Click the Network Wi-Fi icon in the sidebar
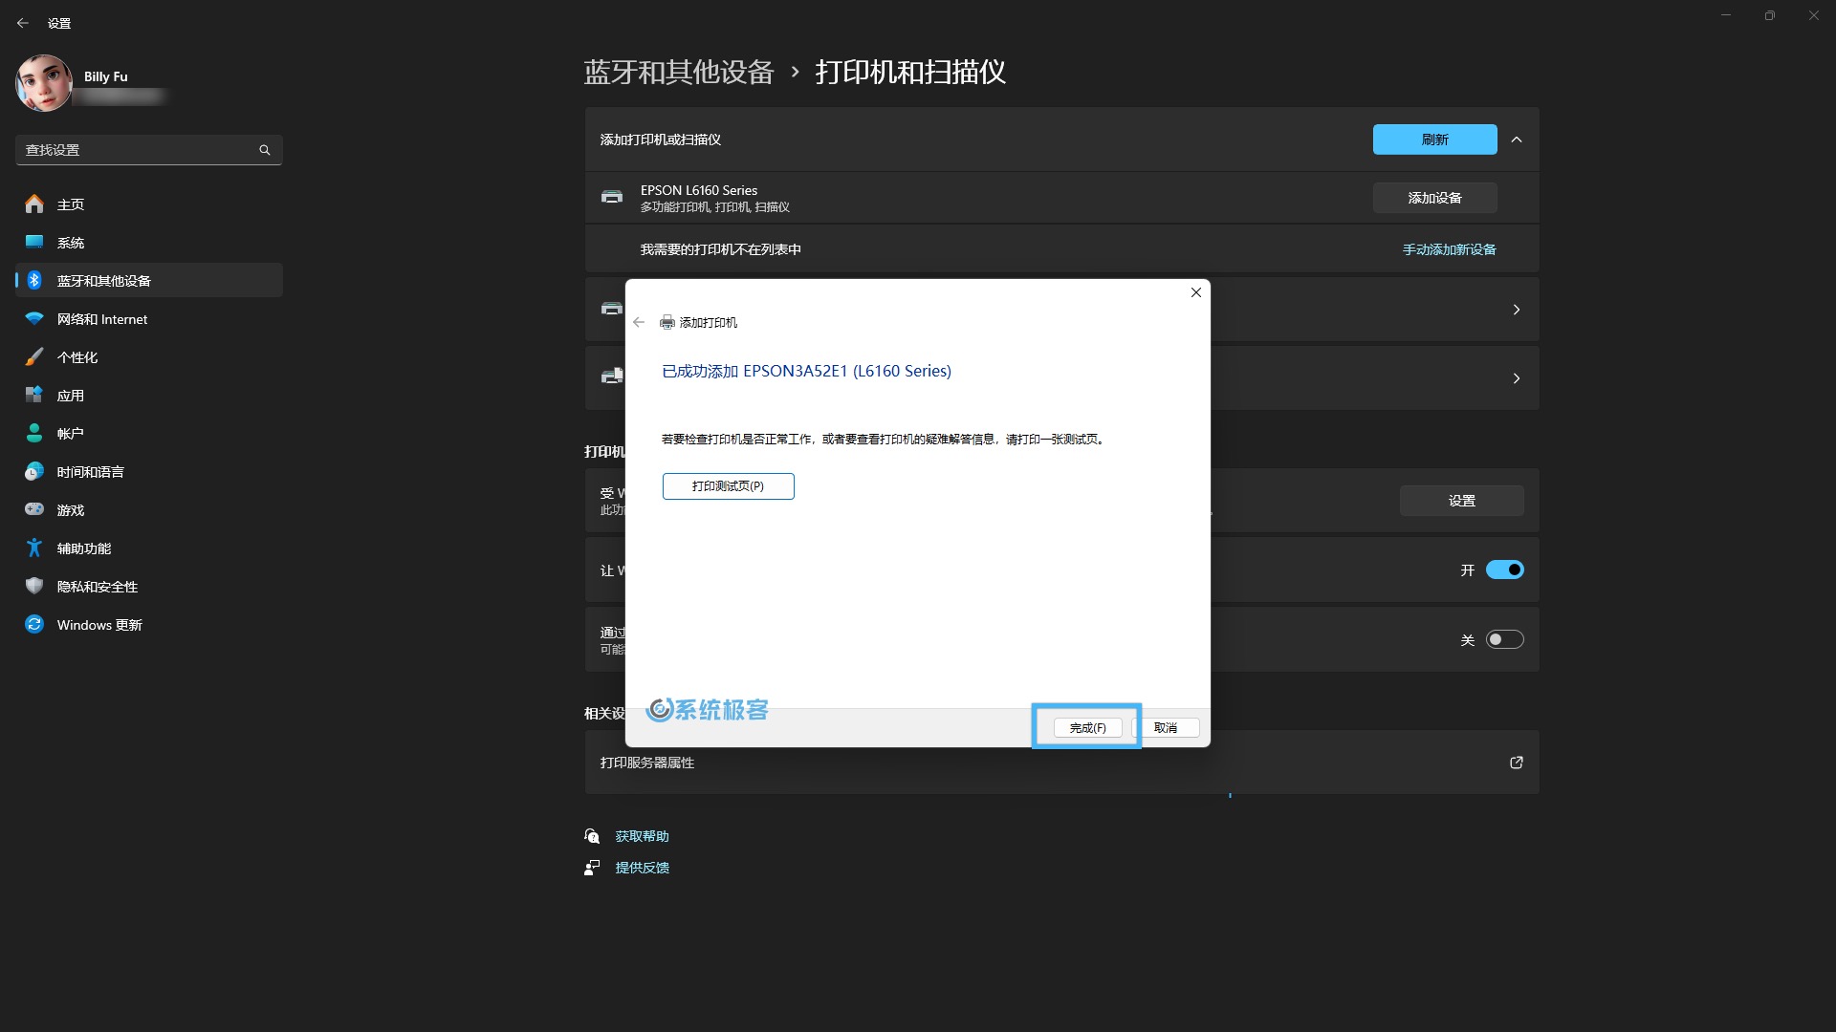This screenshot has width=1836, height=1032. tap(34, 318)
